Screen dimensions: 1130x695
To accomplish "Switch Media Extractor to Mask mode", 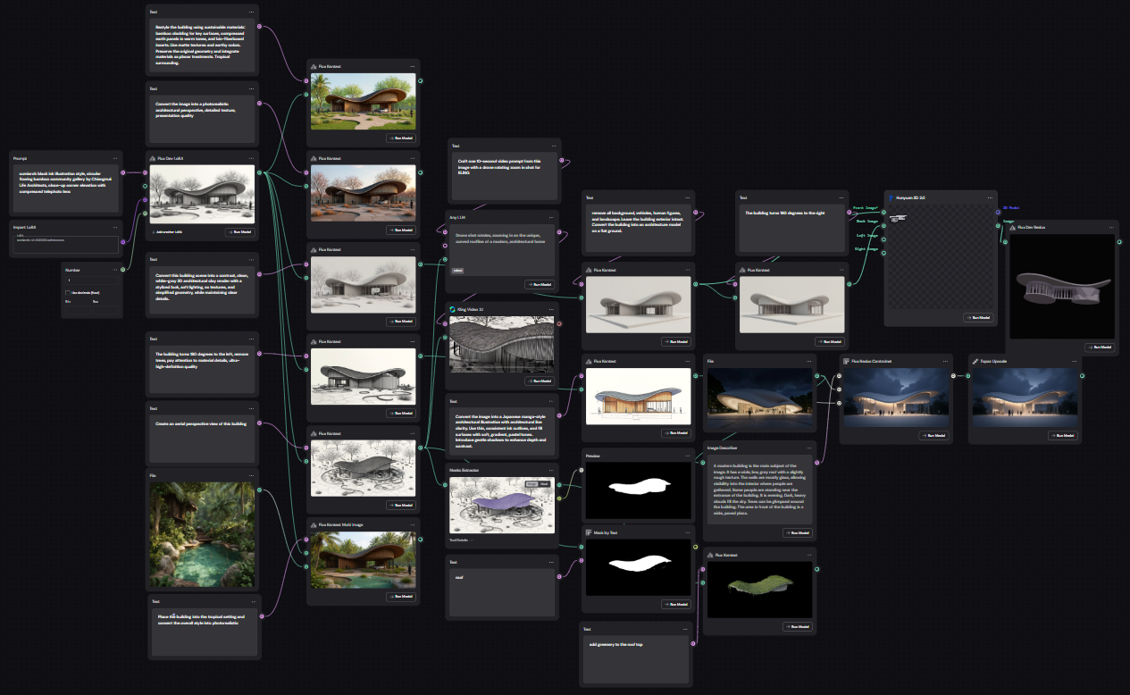I will coord(544,483).
